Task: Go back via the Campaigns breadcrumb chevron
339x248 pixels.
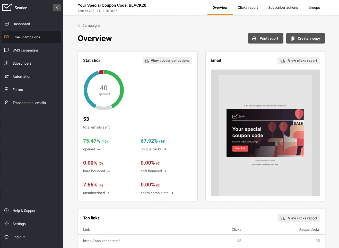Action: tap(79, 25)
